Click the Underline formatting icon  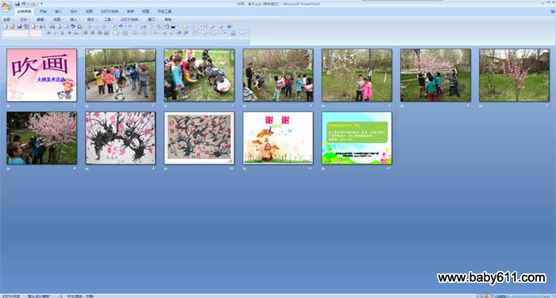click(x=63, y=33)
